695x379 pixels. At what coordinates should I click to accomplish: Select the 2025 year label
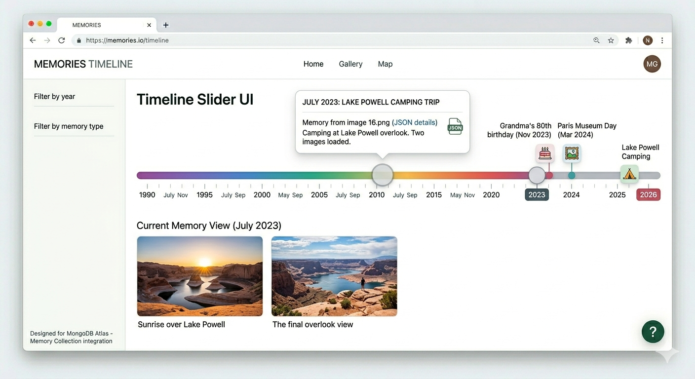click(x=617, y=194)
